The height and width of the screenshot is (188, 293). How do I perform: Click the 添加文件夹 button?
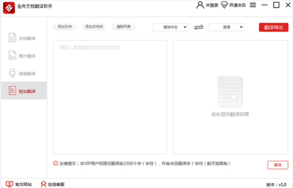pyautogui.click(x=94, y=27)
